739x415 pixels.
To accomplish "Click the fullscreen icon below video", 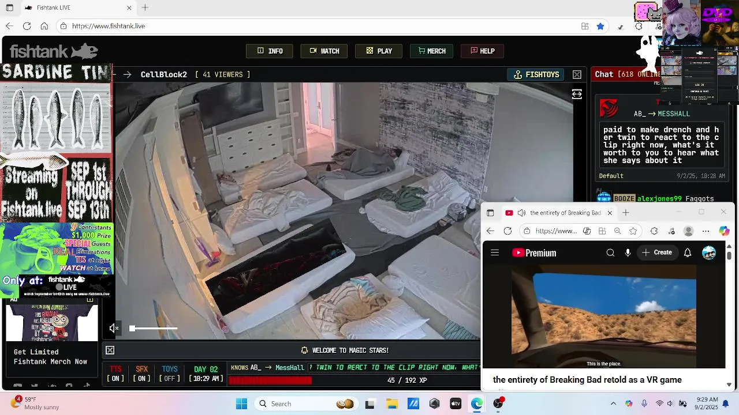I will pyautogui.click(x=110, y=350).
